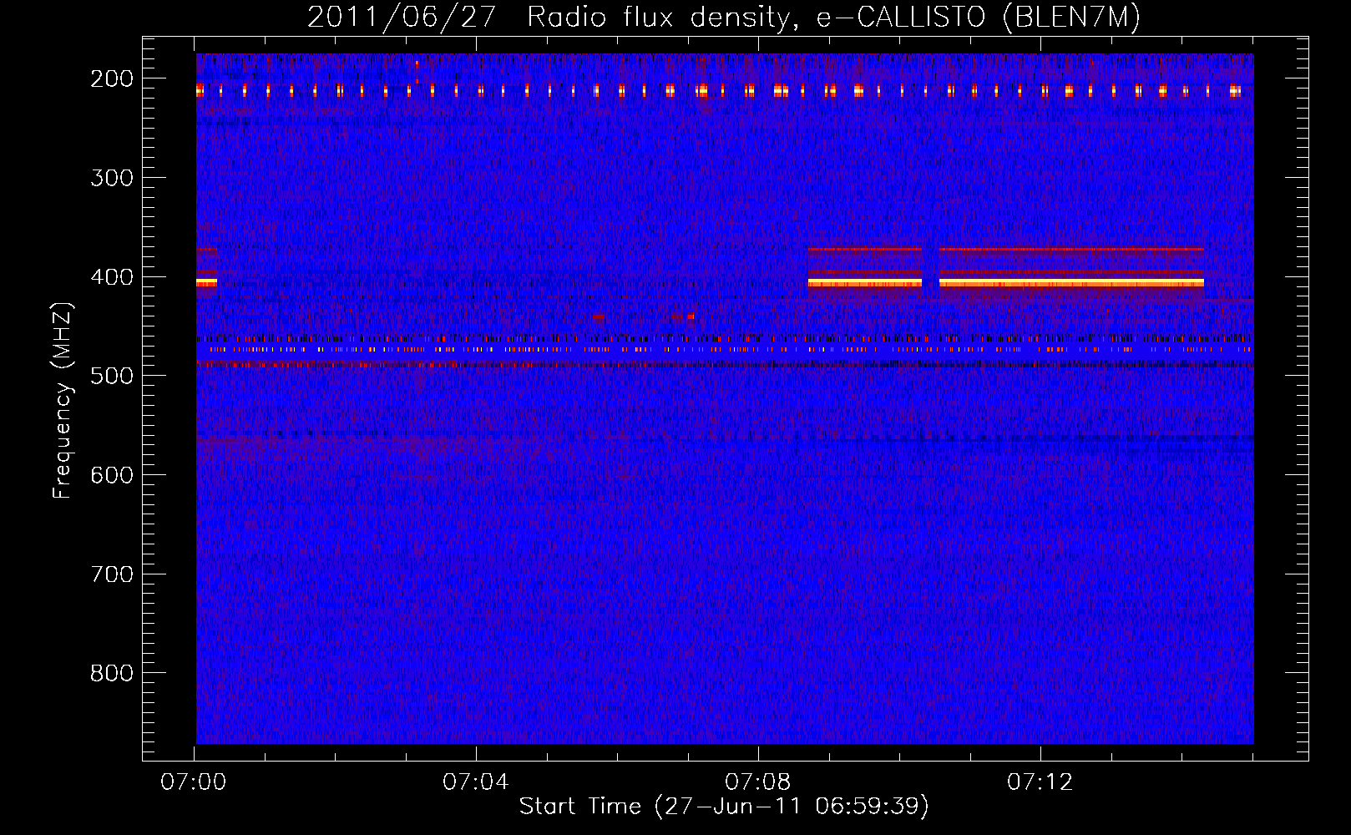Click the 700 frequency tick label
The height and width of the screenshot is (835, 1351).
[112, 574]
